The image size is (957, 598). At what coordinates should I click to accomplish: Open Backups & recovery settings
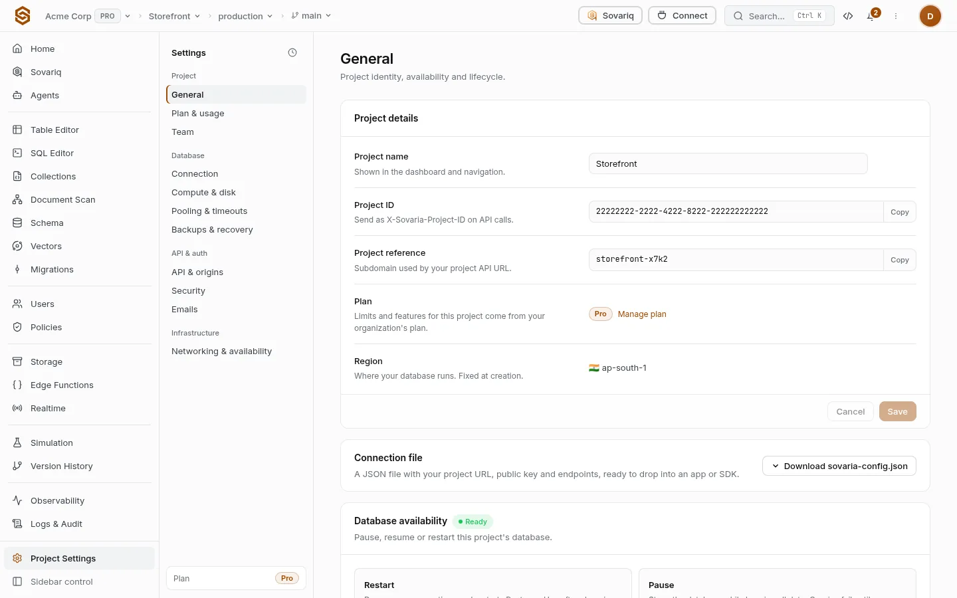(236, 229)
